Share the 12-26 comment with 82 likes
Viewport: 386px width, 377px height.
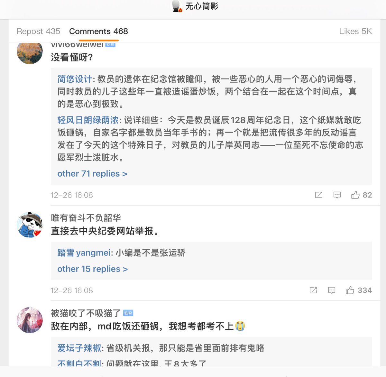click(x=318, y=195)
